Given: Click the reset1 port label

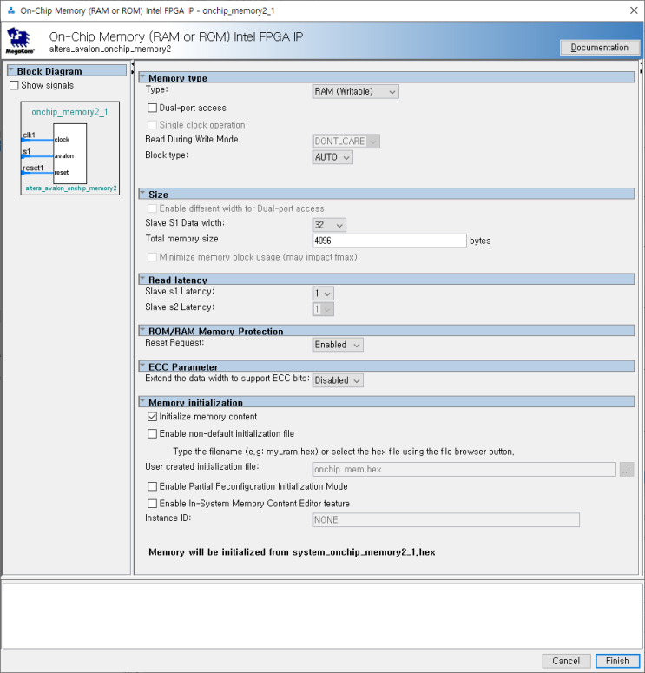Looking at the screenshot, I should [x=33, y=168].
